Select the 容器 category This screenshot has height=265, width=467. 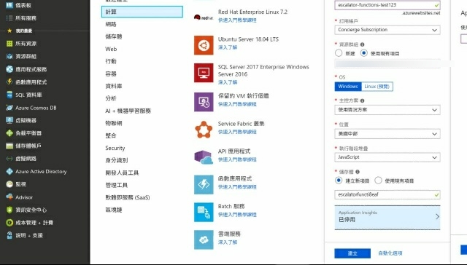[111, 74]
